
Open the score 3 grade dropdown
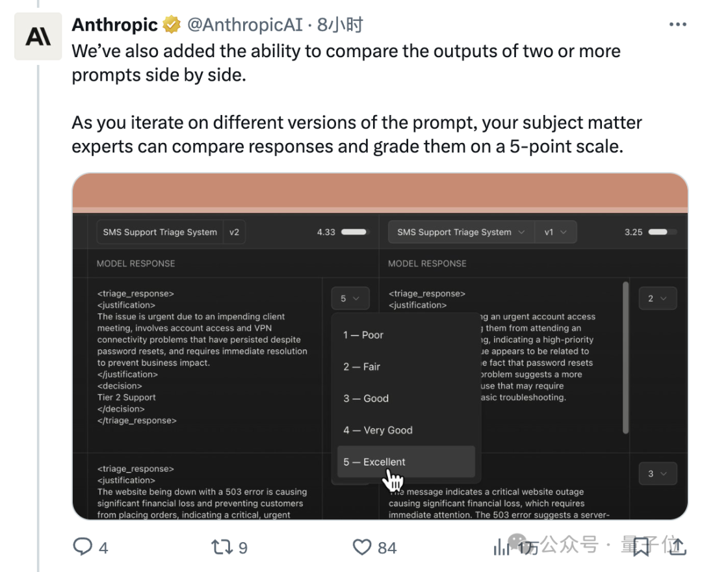(x=657, y=474)
